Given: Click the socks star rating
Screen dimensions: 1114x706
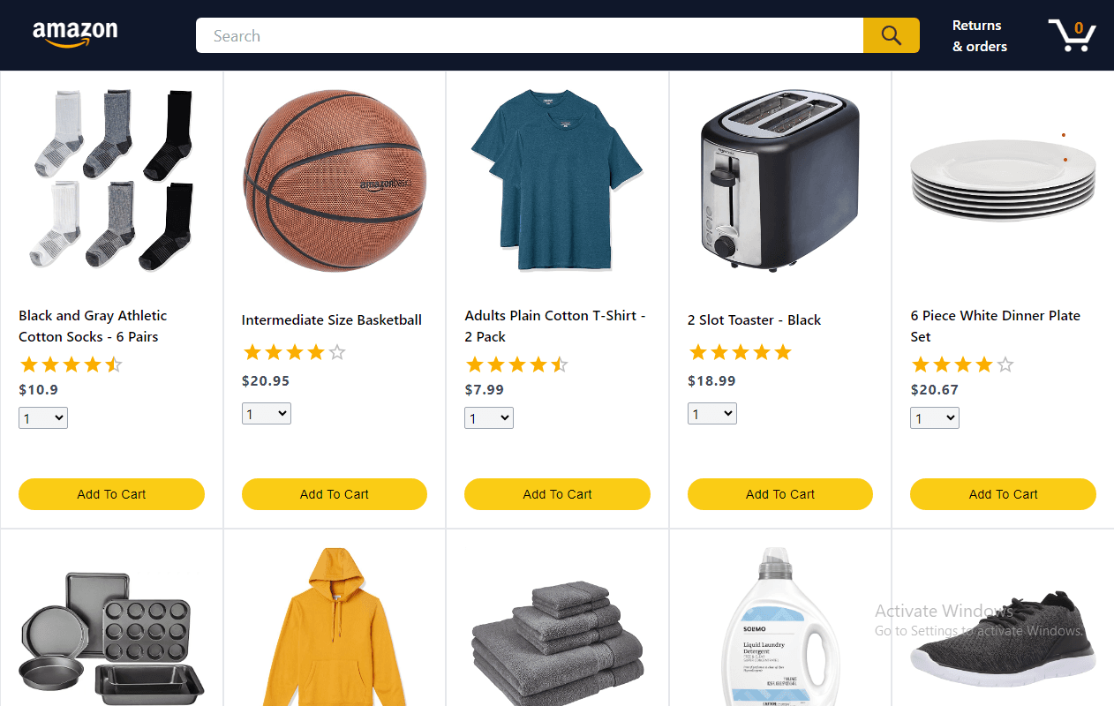Looking at the screenshot, I should pos(71,364).
